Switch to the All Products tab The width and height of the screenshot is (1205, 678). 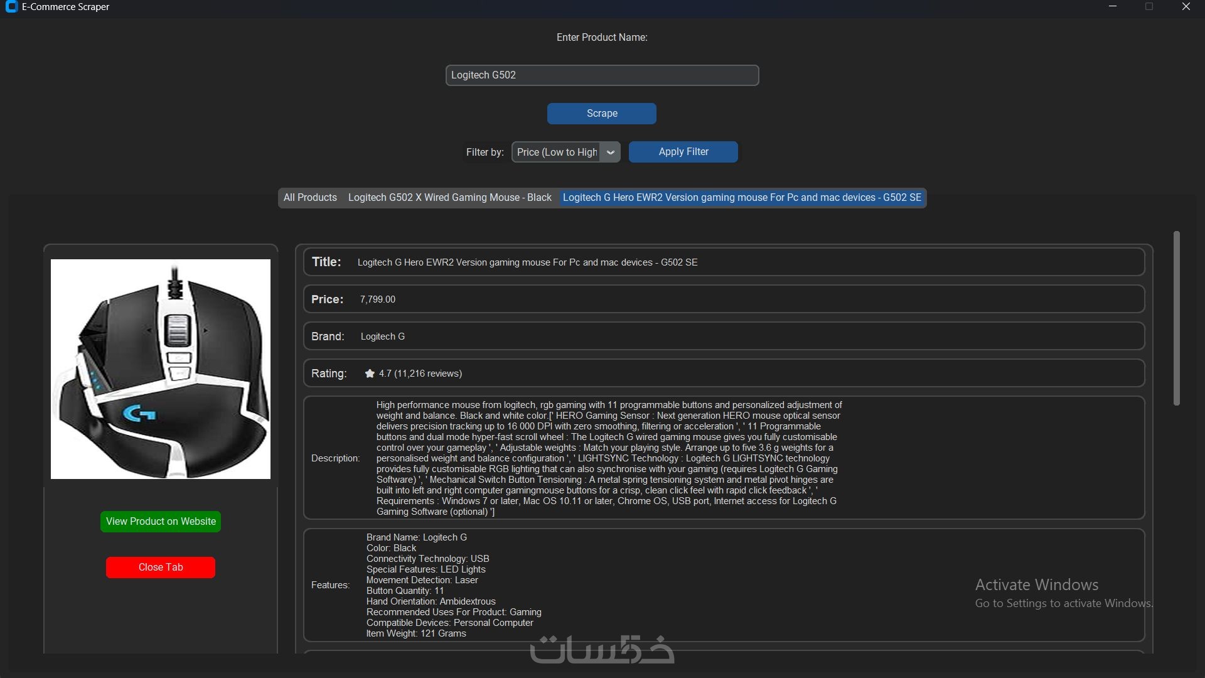pyautogui.click(x=310, y=198)
